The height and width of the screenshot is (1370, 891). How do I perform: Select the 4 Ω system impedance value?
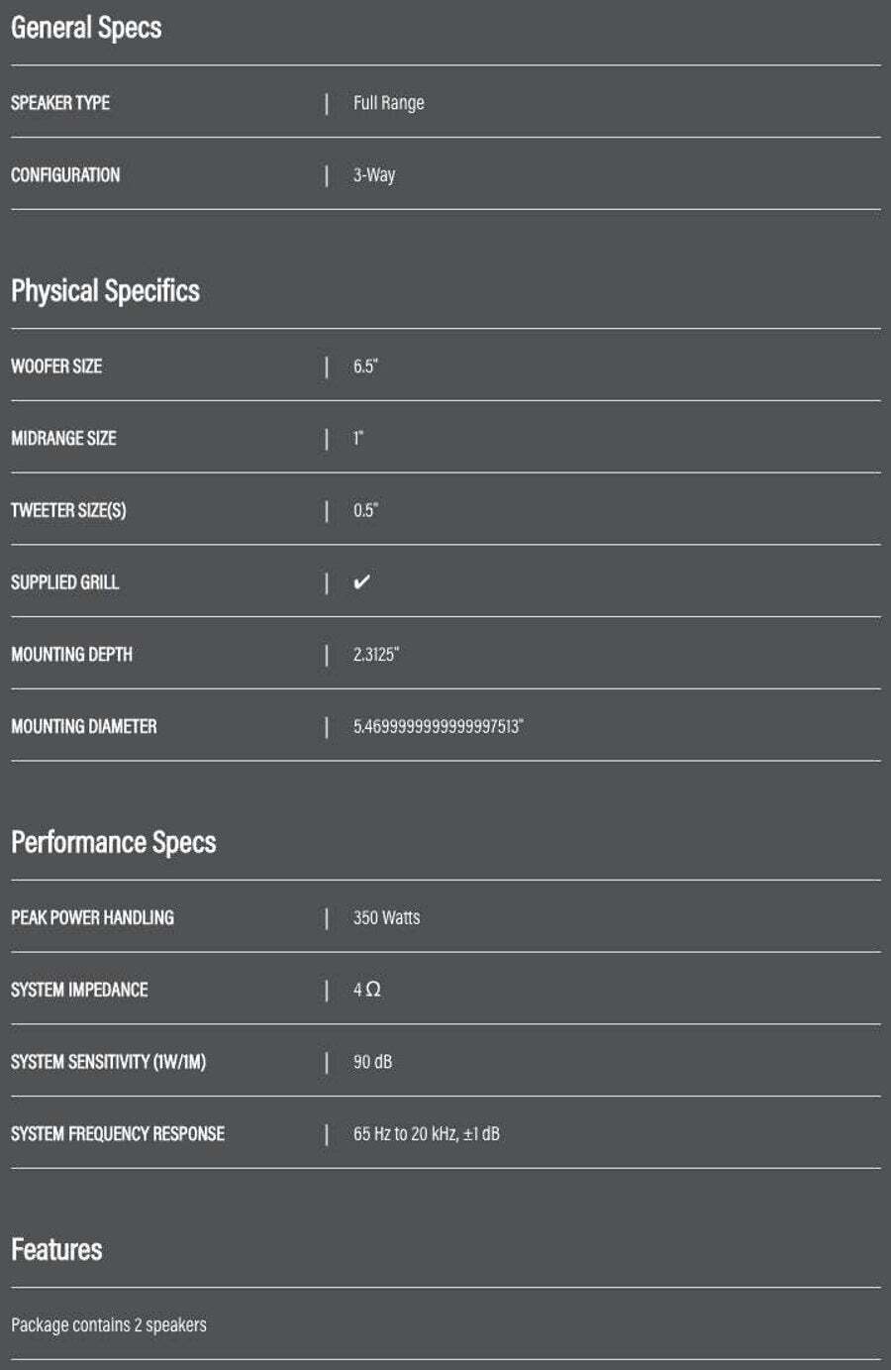click(367, 990)
